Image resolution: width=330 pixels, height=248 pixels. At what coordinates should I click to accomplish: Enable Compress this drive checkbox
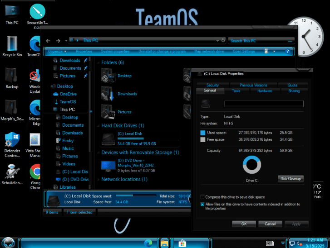(x=202, y=197)
